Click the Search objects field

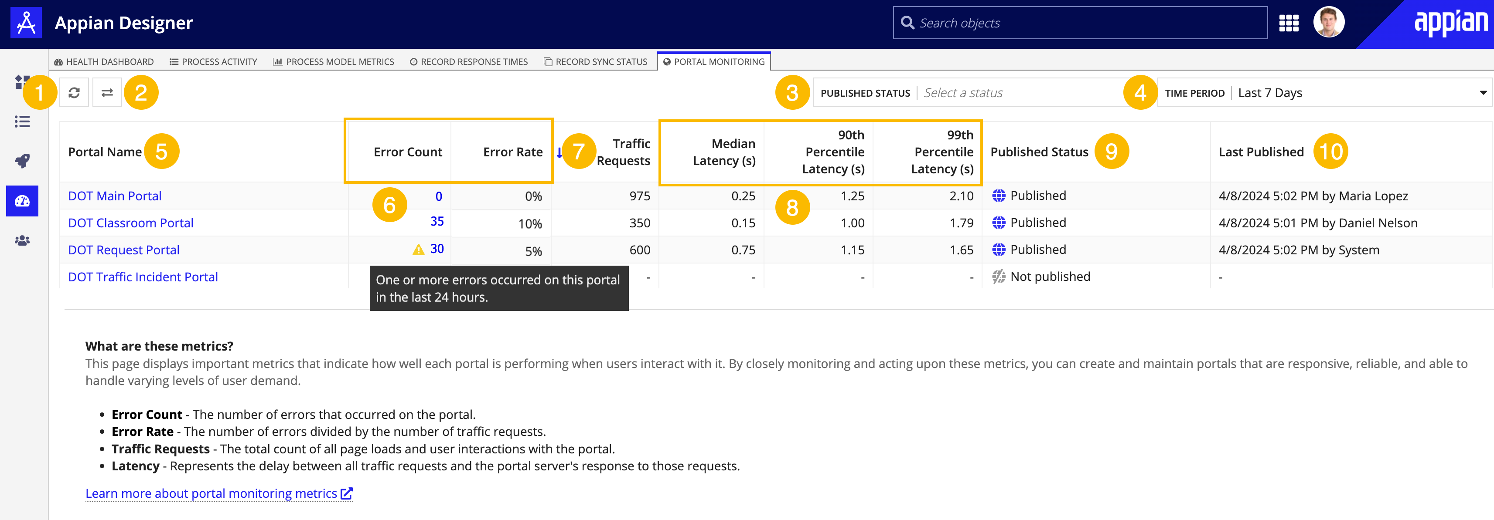point(1080,23)
